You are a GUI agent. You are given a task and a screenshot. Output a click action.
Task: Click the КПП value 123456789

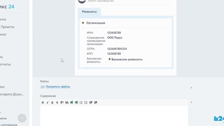[x=114, y=54]
